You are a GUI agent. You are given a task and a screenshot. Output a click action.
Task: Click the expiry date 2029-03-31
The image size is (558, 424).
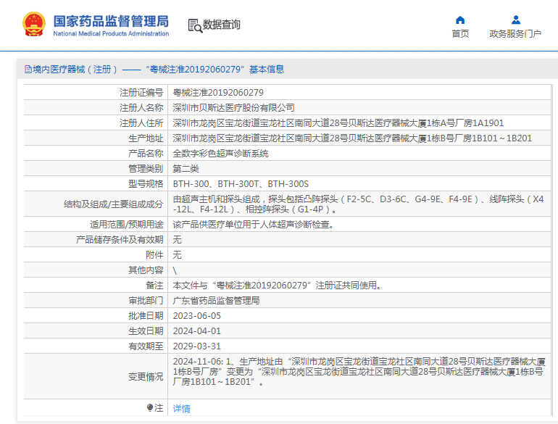pyautogui.click(x=196, y=346)
